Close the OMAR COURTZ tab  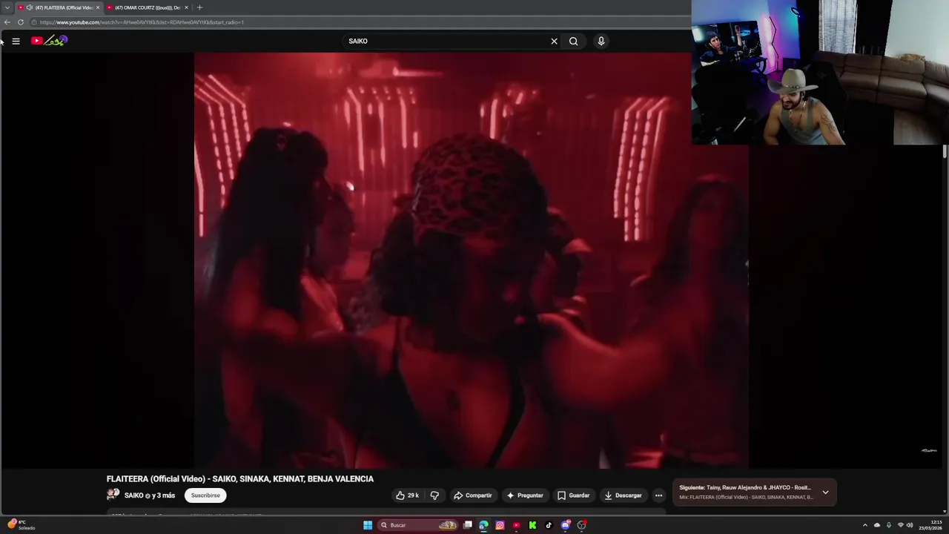186,7
